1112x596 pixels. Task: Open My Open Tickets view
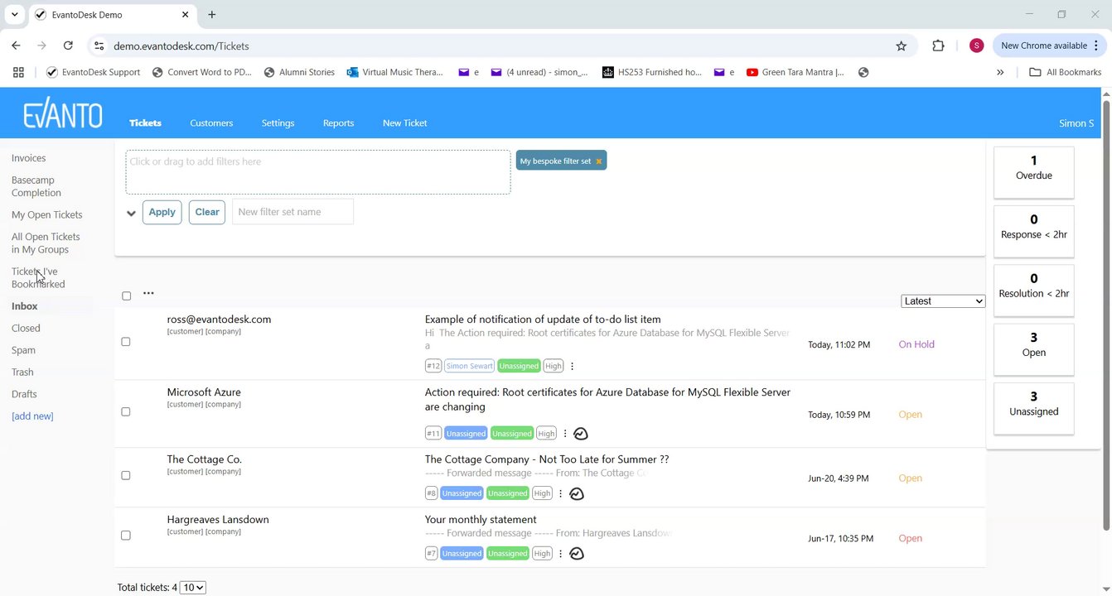click(47, 215)
